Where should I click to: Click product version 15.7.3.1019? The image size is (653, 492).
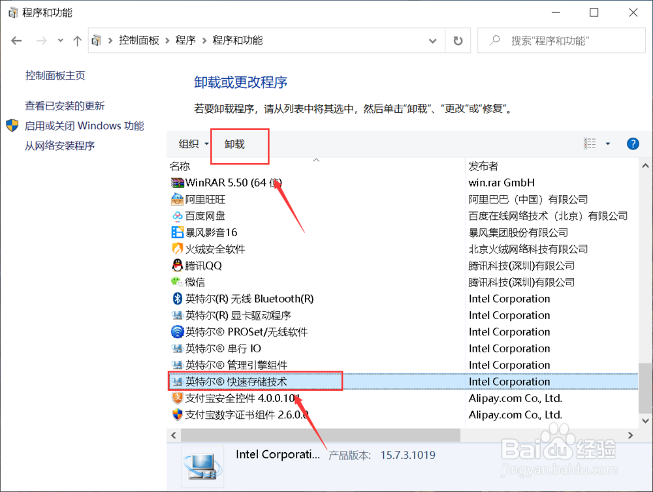coord(407,455)
